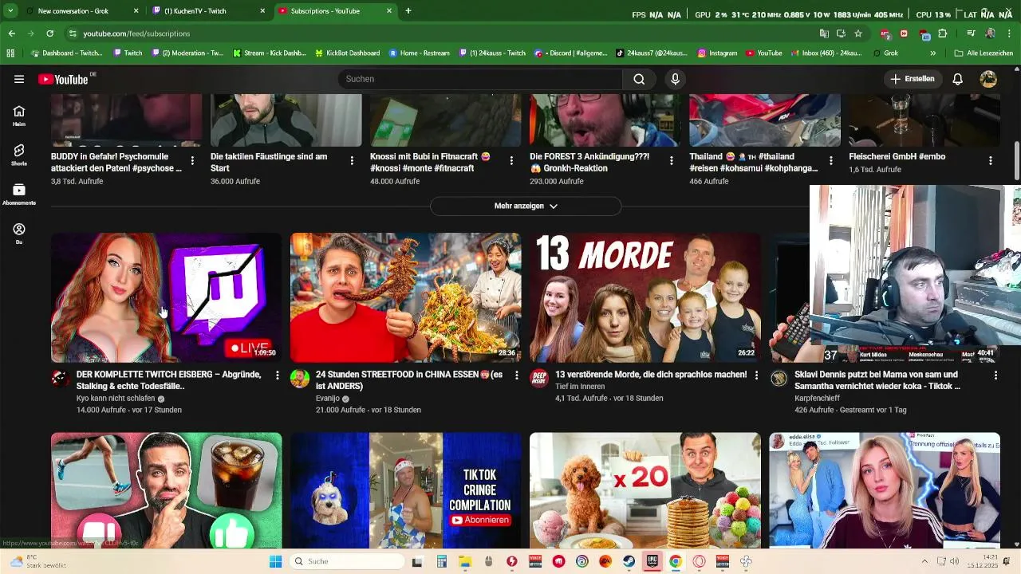Open '13 verstörende Morde' video title
1021x574 pixels.
click(651, 375)
